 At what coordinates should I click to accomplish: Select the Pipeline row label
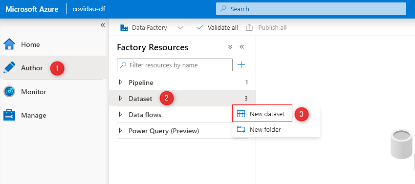(141, 82)
